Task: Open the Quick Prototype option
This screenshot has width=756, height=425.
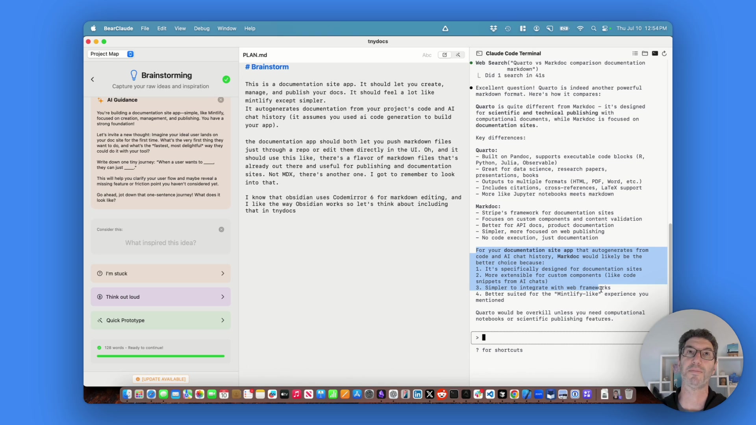Action: [161, 320]
